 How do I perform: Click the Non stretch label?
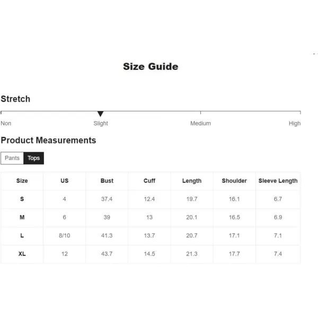click(x=6, y=123)
